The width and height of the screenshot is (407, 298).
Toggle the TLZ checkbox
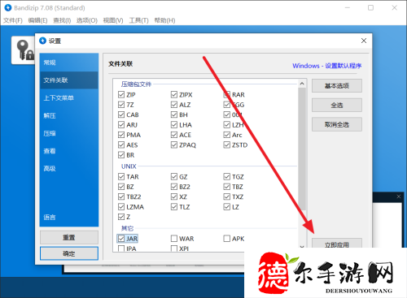pyautogui.click(x=174, y=207)
